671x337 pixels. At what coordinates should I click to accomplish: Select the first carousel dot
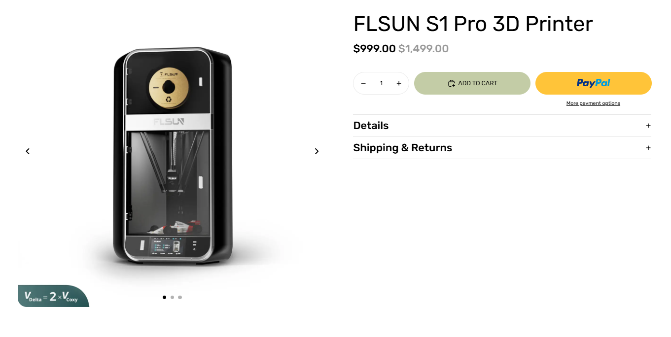pos(164,297)
